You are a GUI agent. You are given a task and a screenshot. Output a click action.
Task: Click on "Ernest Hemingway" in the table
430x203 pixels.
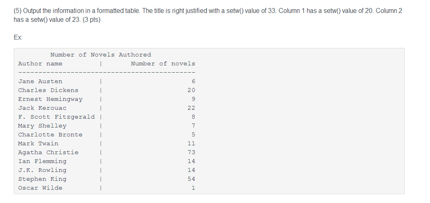(50, 99)
